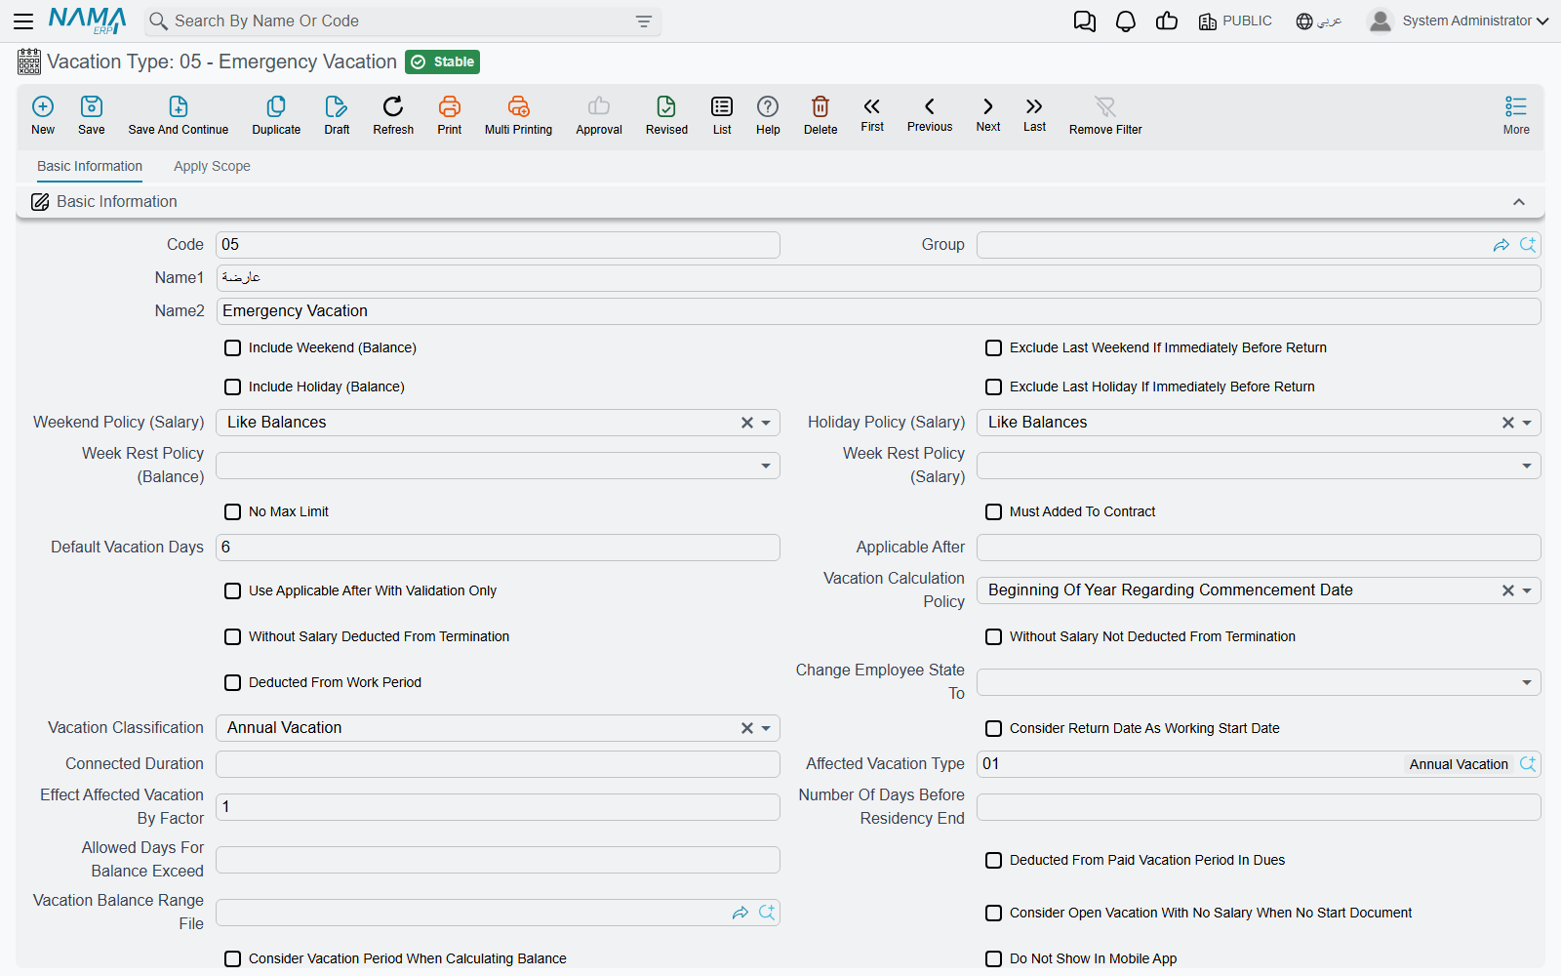This screenshot has width=1561, height=976.
Task: Check Do Not Show In Mobile App
Action: pos(993,958)
